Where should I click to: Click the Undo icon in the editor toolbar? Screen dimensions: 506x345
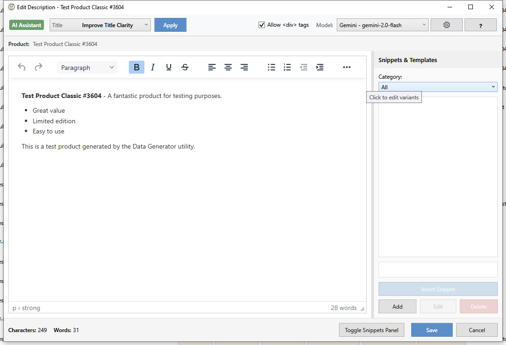[x=21, y=67]
